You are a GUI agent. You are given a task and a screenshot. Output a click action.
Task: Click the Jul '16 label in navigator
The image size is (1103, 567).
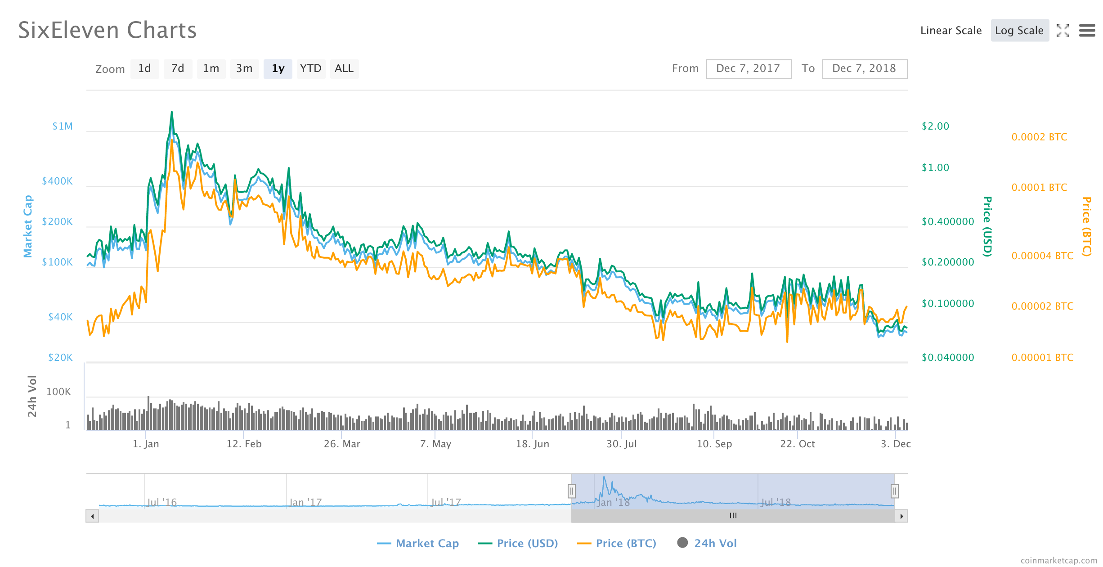click(162, 502)
